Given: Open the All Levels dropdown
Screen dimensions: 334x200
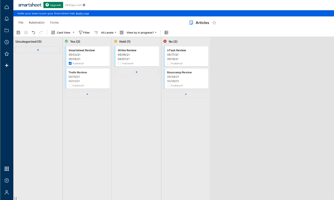Looking at the screenshot, I should (x=109, y=33).
